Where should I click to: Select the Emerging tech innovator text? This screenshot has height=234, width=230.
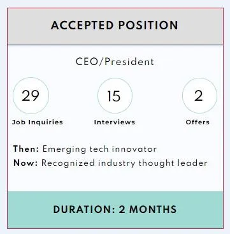coord(99,149)
